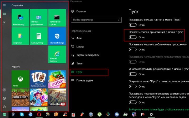This screenshot has width=189, height=118.
Task: Toggle Открывать меню Пуск в полноэкранном режиме
Action: (133, 86)
